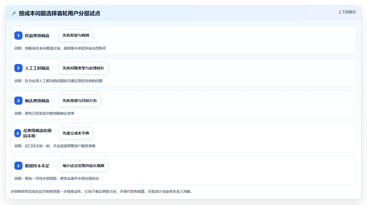Viewport: 367px width, 205px height.
Task: Click the note about 口径未统一前
Action: point(55,146)
